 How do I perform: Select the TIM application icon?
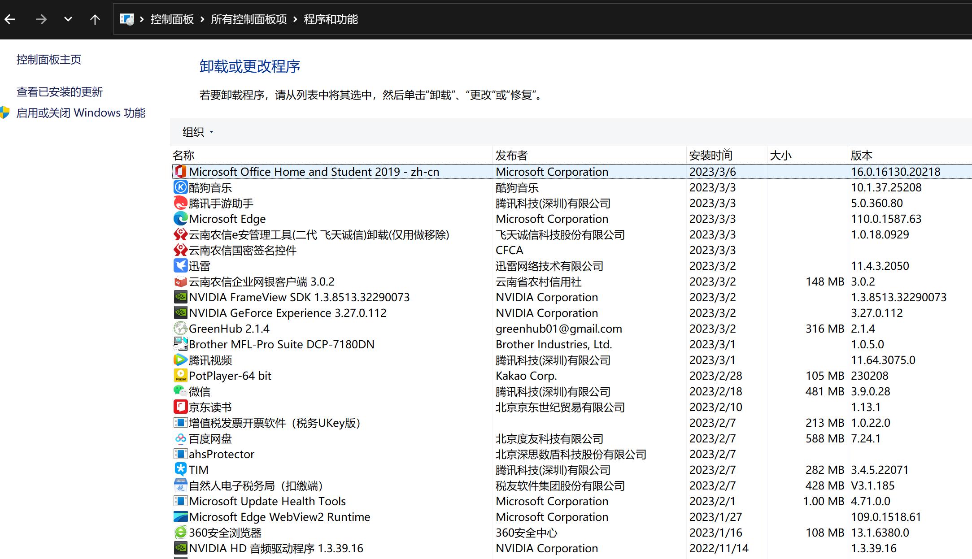coord(180,469)
